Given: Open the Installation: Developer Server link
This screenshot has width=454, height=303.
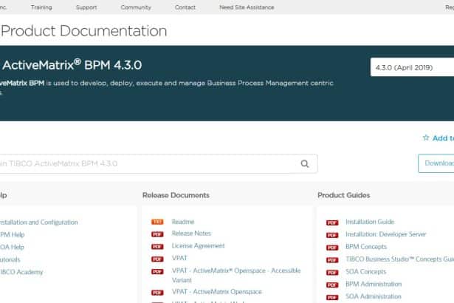Looking at the screenshot, I should [x=386, y=234].
